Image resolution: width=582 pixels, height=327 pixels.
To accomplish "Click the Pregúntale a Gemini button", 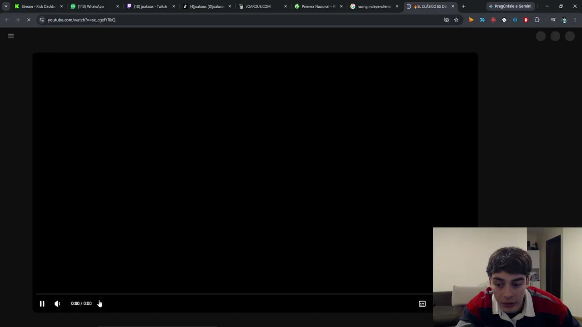I will click(510, 6).
